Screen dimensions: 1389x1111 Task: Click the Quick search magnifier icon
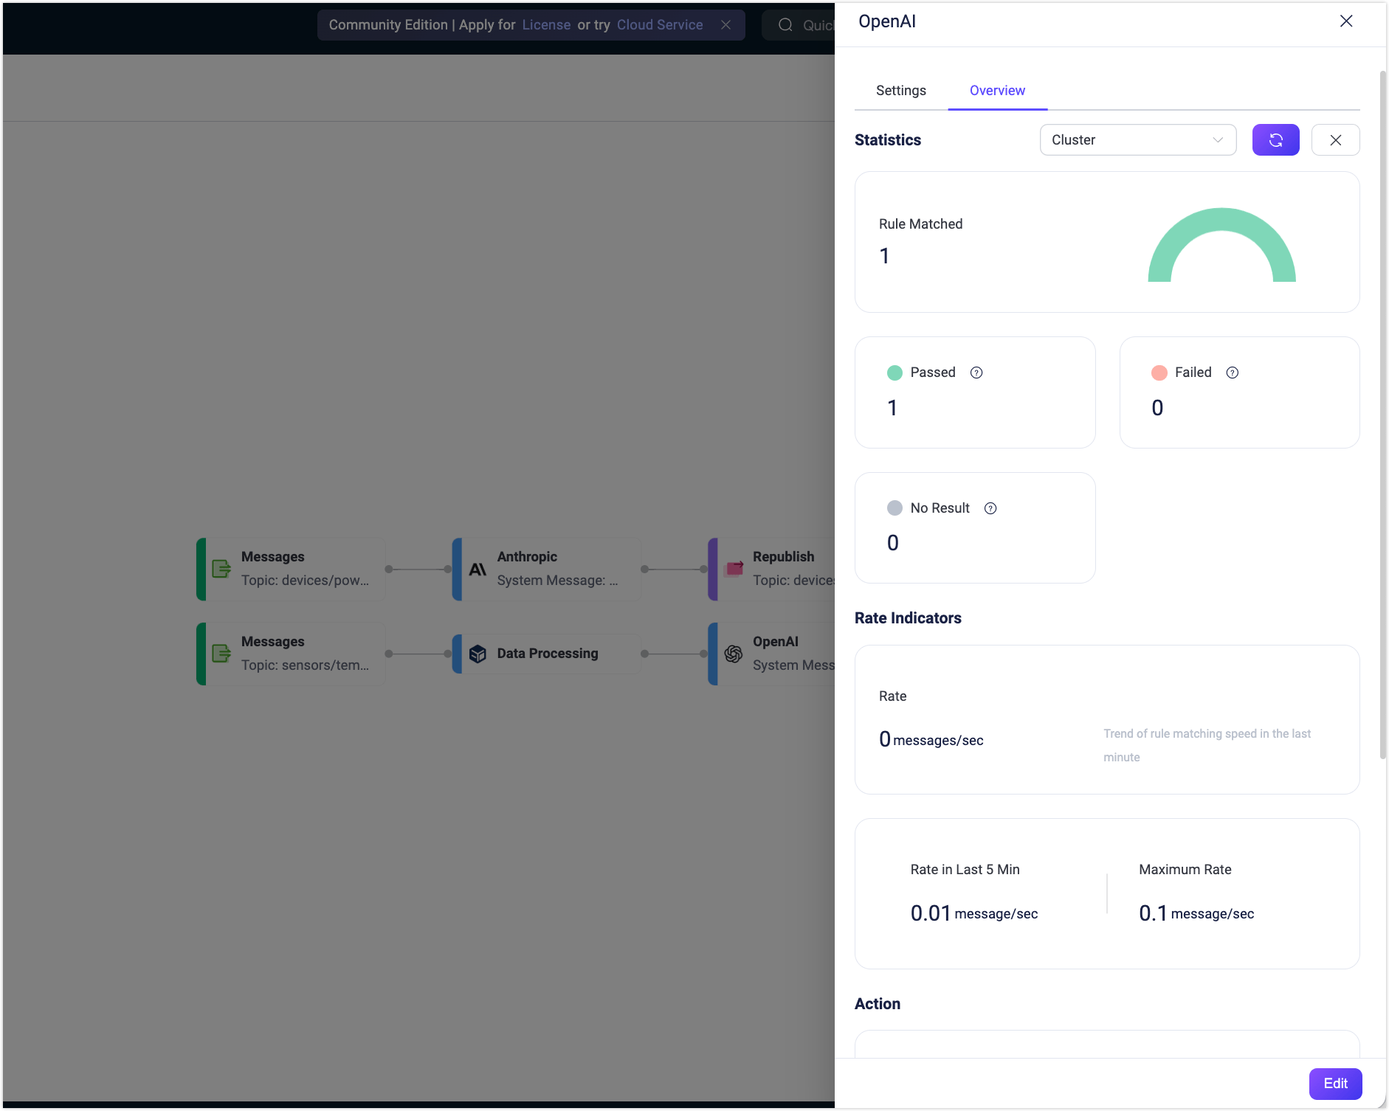tap(785, 24)
